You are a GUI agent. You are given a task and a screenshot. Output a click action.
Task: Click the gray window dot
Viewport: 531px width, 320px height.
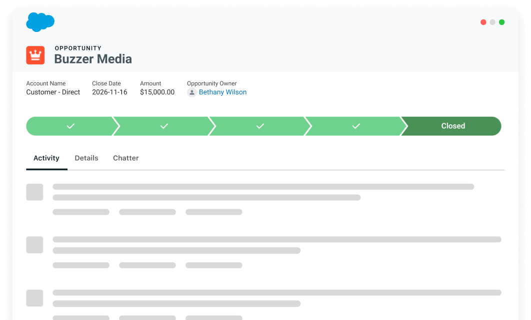(492, 22)
